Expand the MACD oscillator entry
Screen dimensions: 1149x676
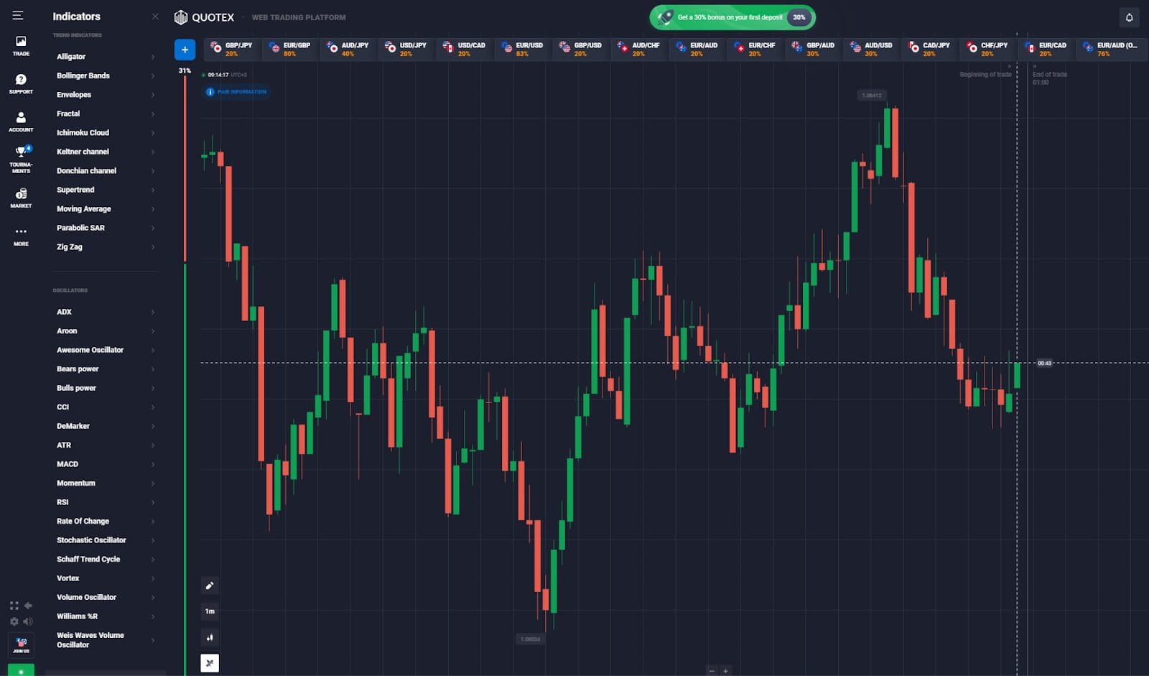click(106, 464)
